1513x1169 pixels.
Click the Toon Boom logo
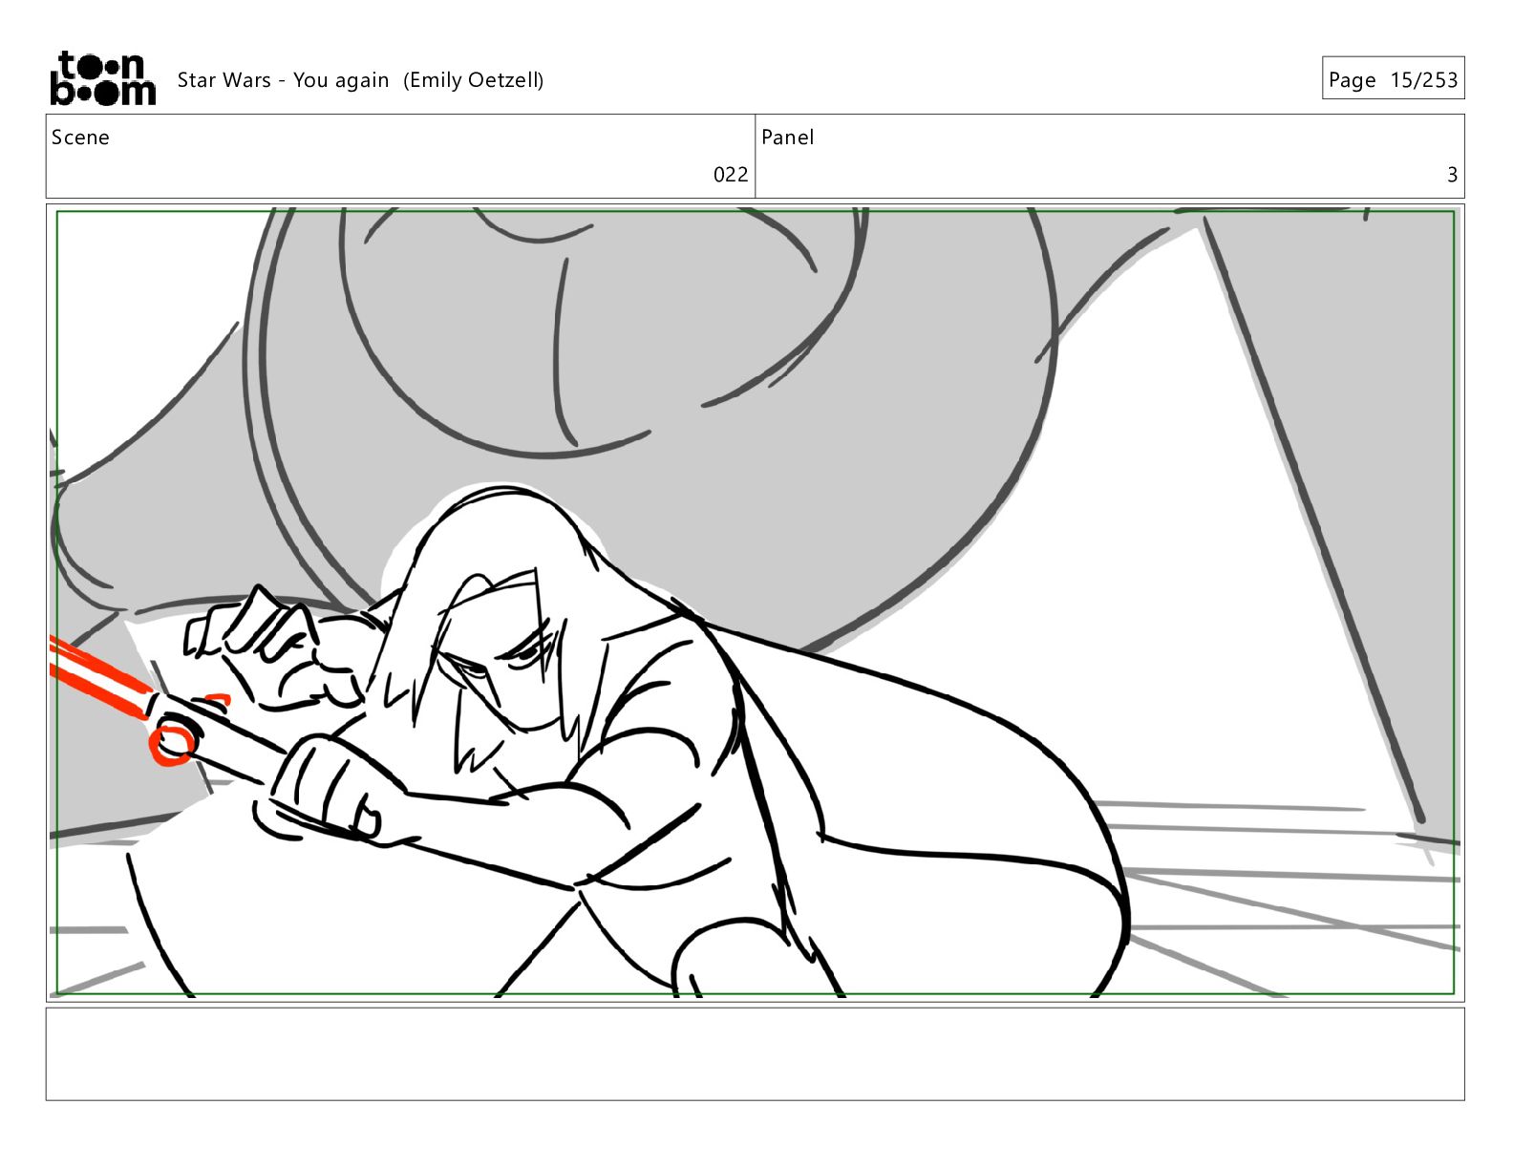click(x=102, y=78)
